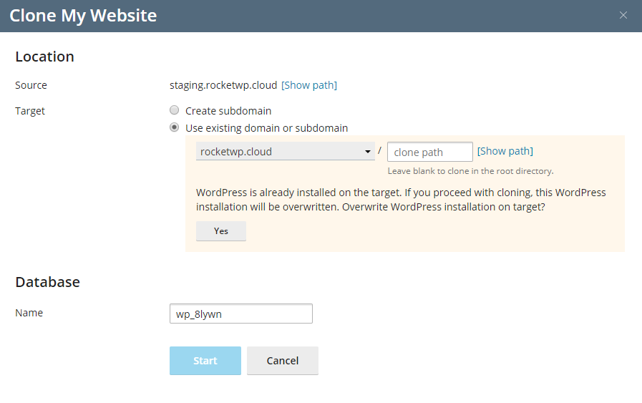
Task: Focus the clone path input field
Action: pos(429,152)
